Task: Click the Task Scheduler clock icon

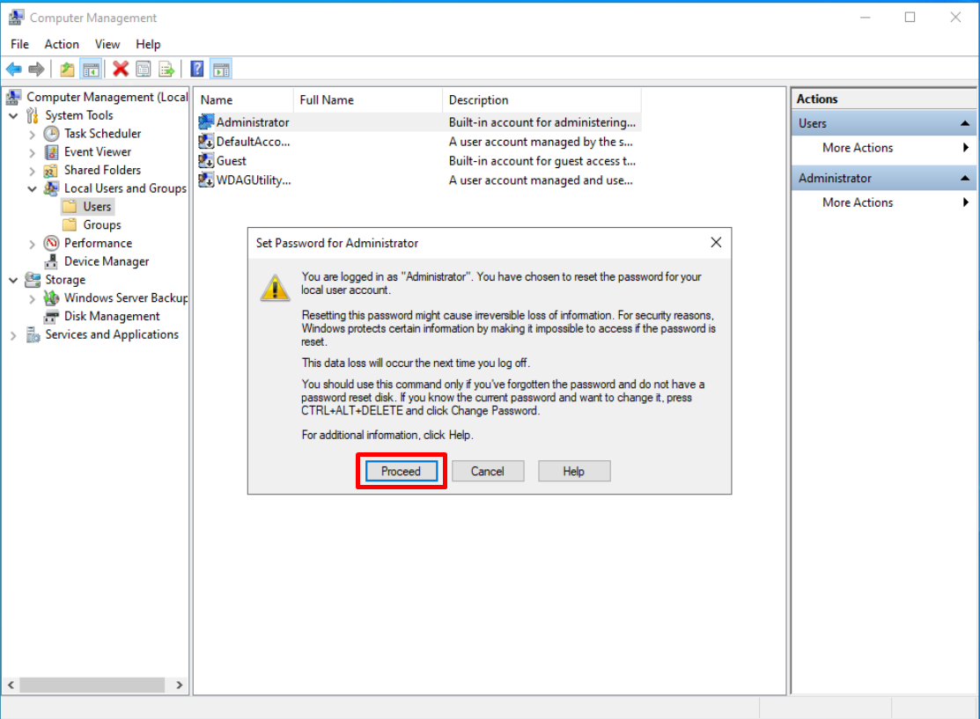Action: click(51, 134)
